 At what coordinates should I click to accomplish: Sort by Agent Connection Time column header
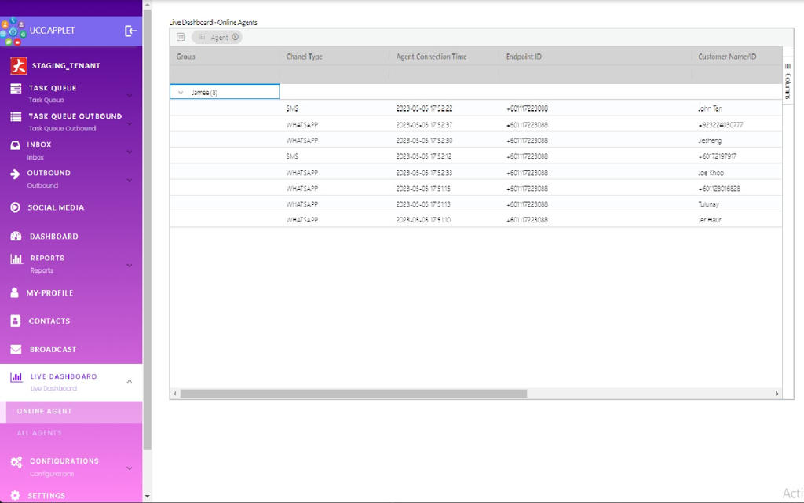431,57
